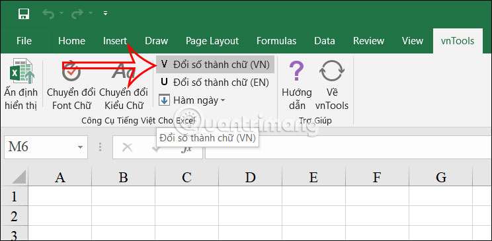Switch to the Home tab
The image size is (492, 241).
[71, 41]
